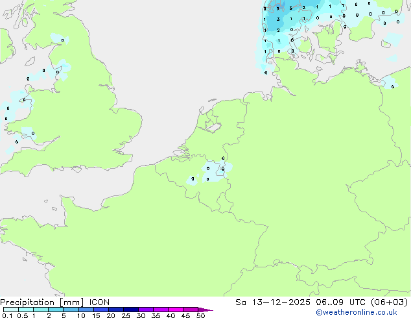Pick the 40–45 mm magenta swatch
Screen dimensions: 411x318
pos(176,310)
